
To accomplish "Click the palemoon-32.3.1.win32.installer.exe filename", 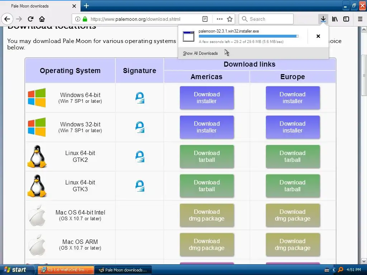I will [229, 31].
